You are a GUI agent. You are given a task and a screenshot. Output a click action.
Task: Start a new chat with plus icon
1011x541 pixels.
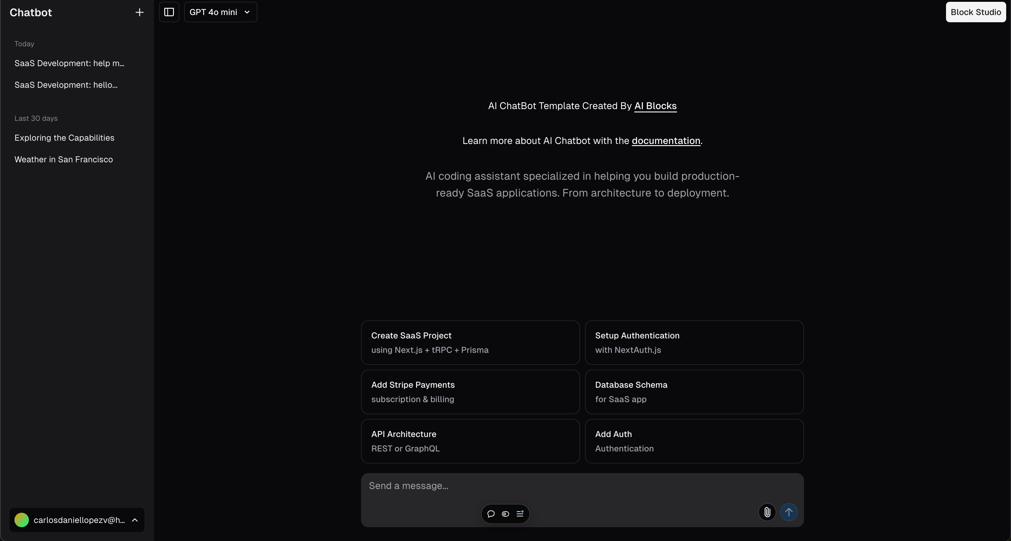139,13
